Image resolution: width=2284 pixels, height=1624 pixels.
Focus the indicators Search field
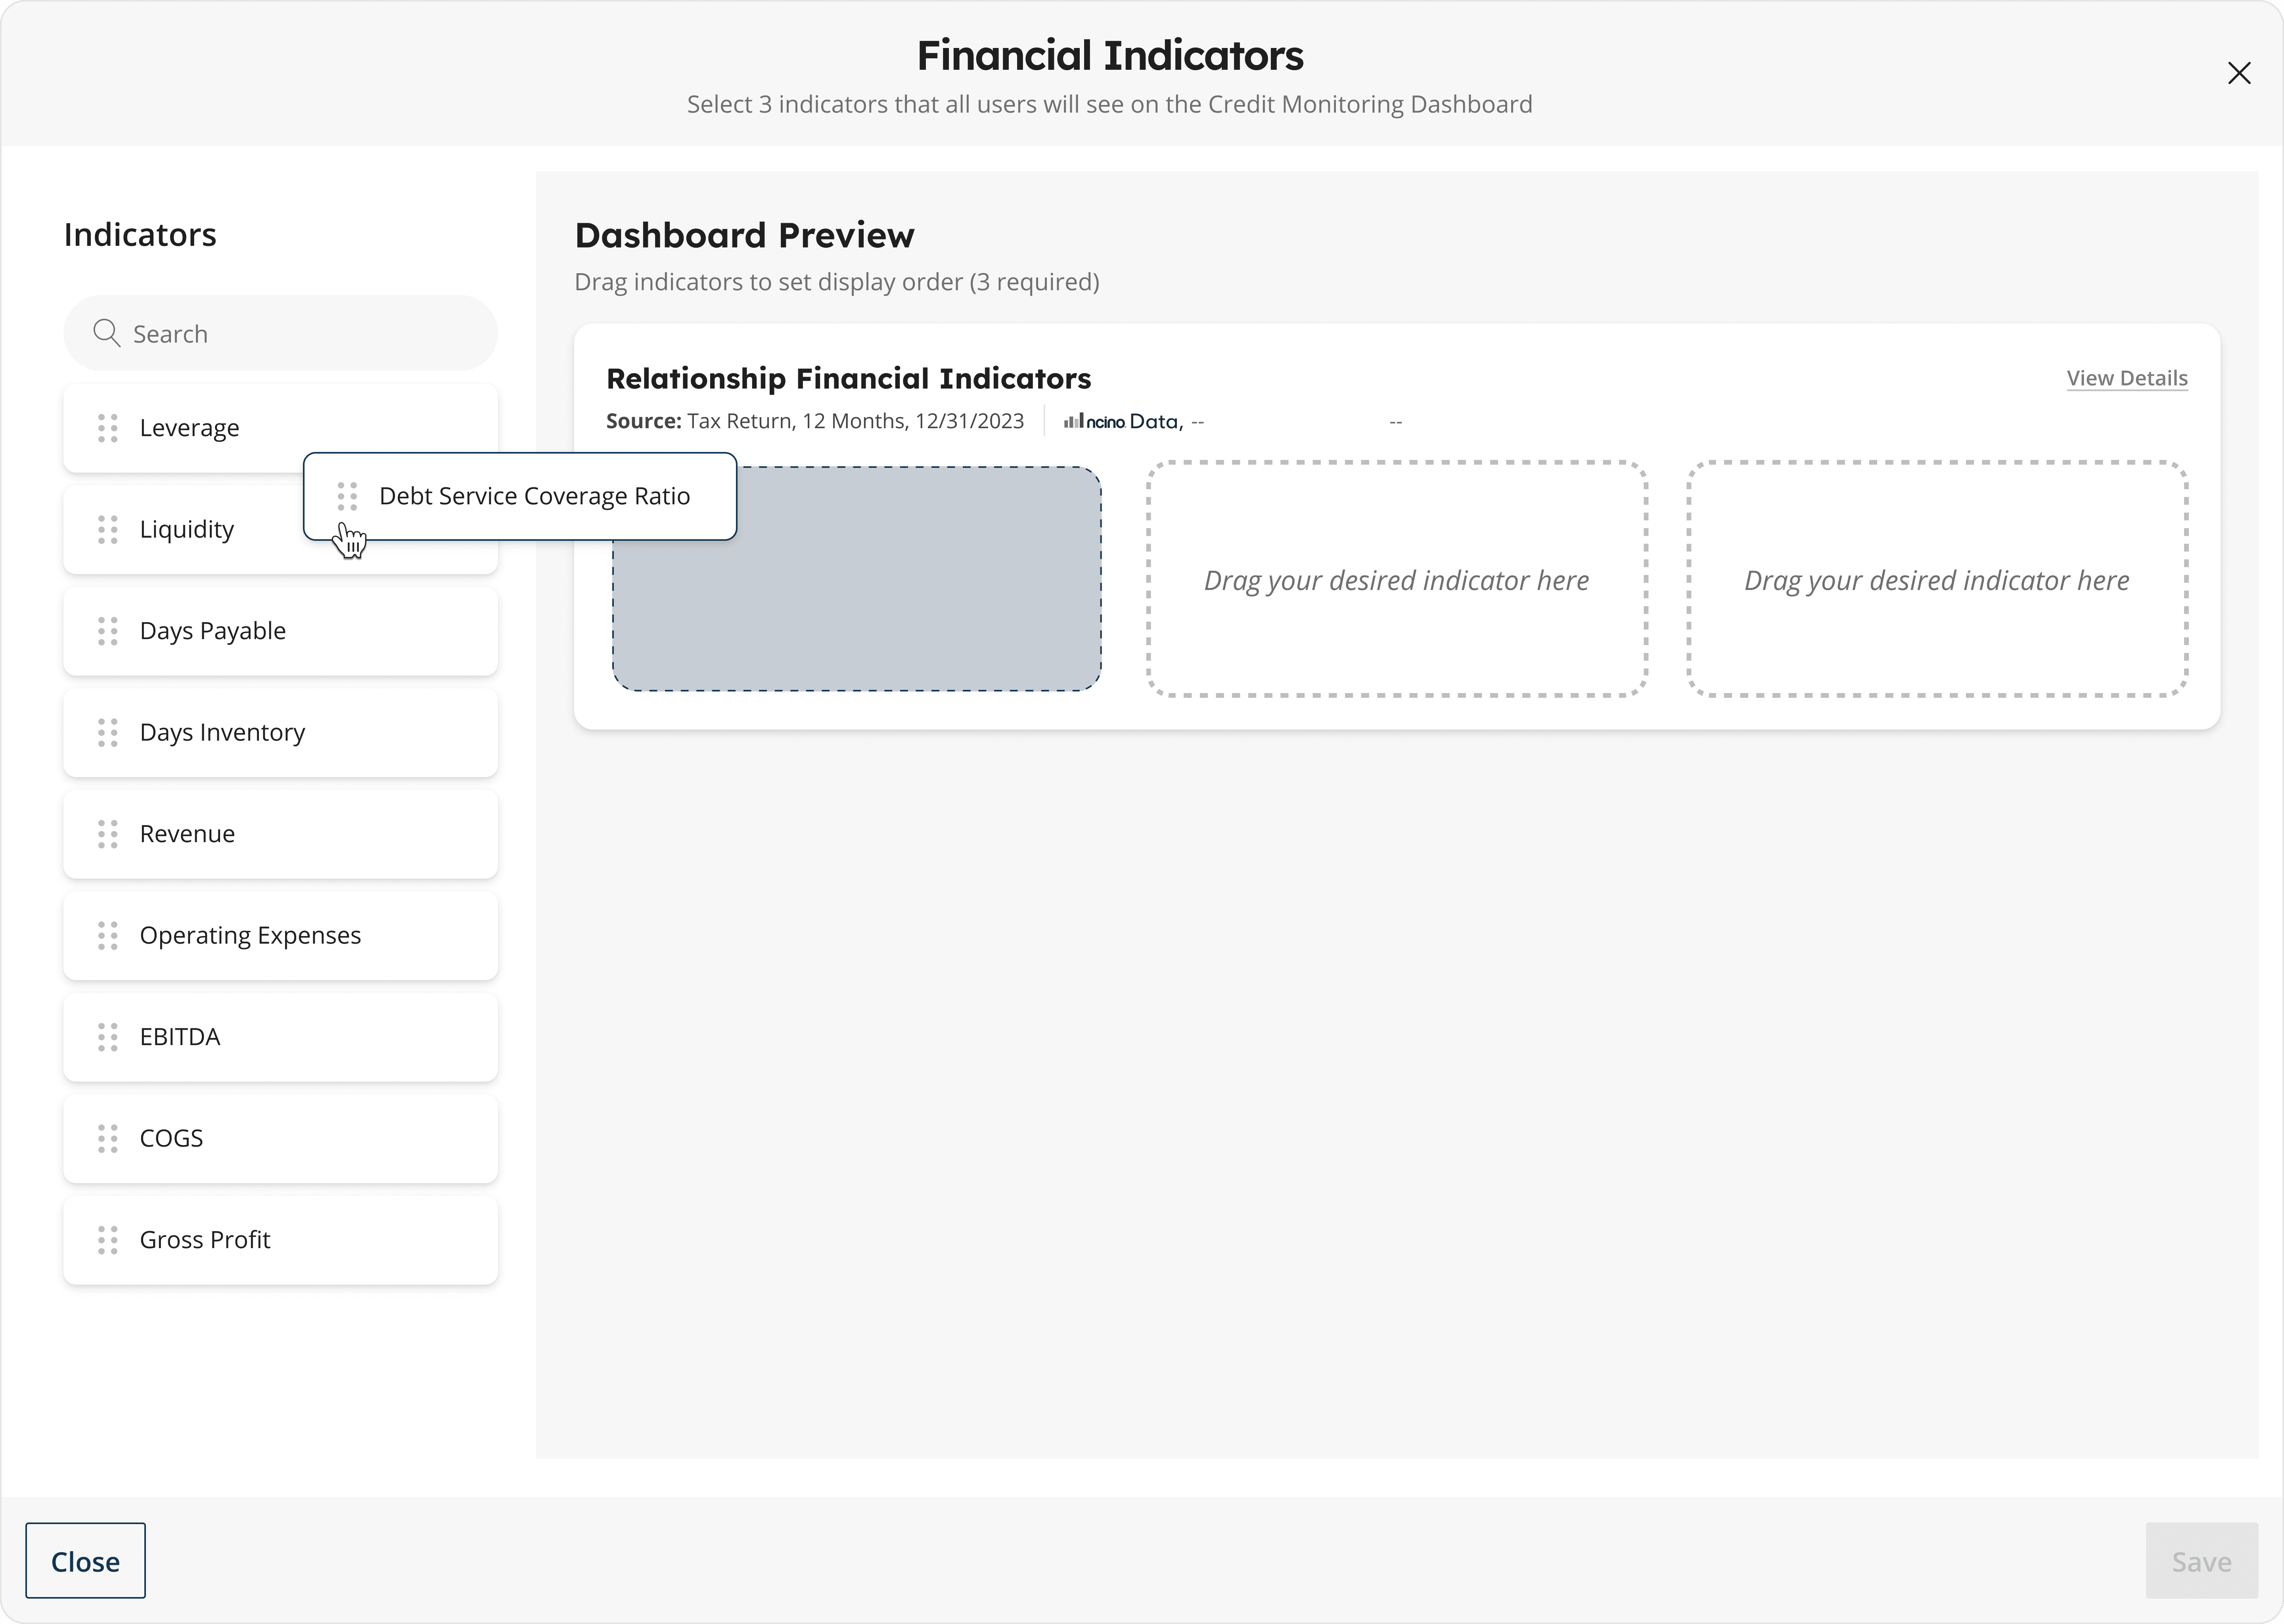coord(300,333)
